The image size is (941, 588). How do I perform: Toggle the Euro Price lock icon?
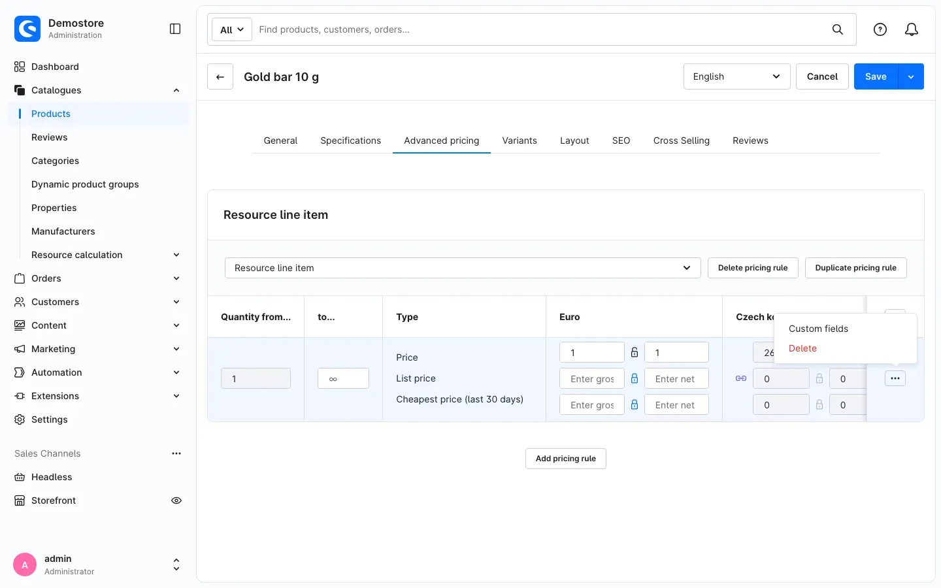635,352
